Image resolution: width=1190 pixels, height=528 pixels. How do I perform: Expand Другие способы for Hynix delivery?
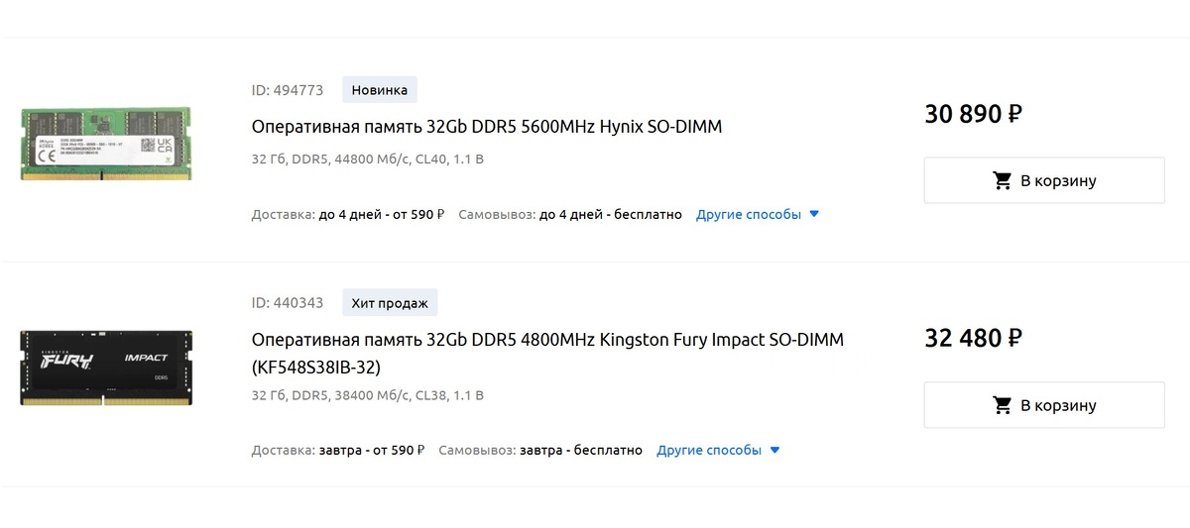tap(749, 214)
